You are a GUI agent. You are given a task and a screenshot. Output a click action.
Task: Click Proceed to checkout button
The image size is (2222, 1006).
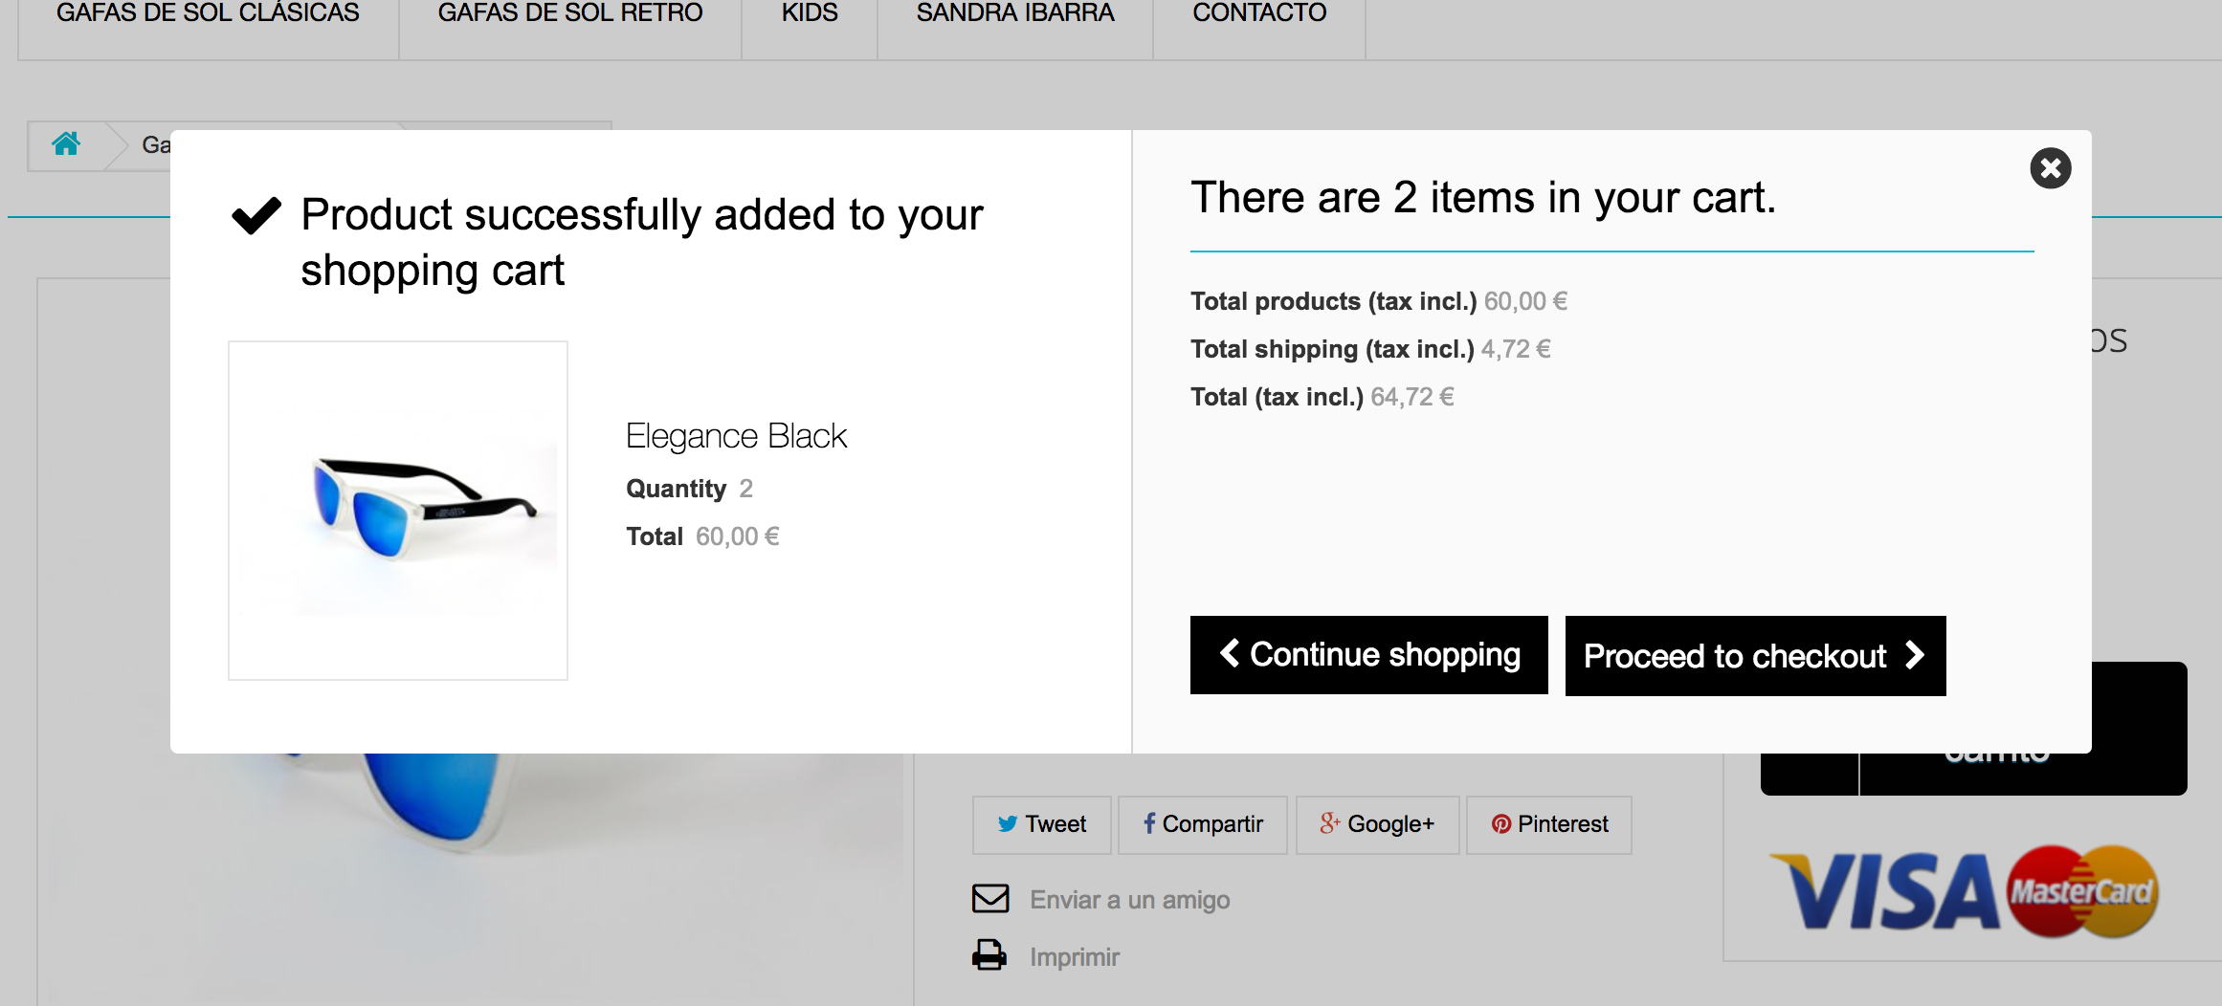[1755, 656]
